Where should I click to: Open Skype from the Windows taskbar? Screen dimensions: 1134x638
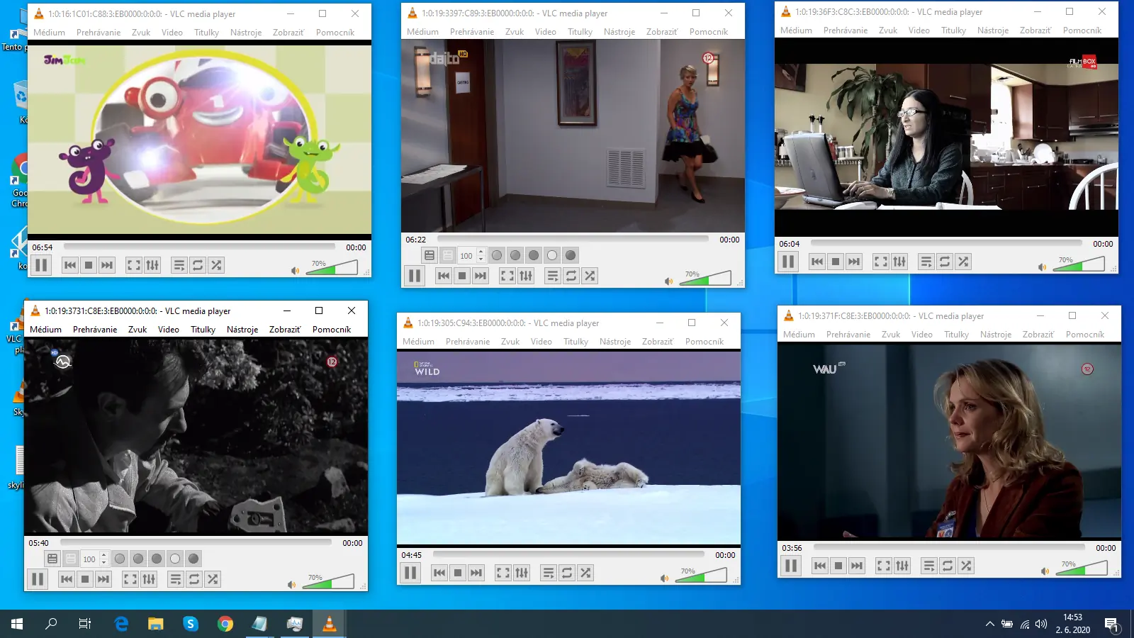(191, 624)
